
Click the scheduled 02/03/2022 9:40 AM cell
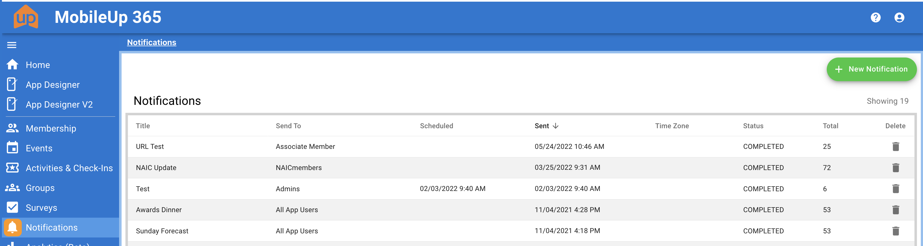(453, 188)
